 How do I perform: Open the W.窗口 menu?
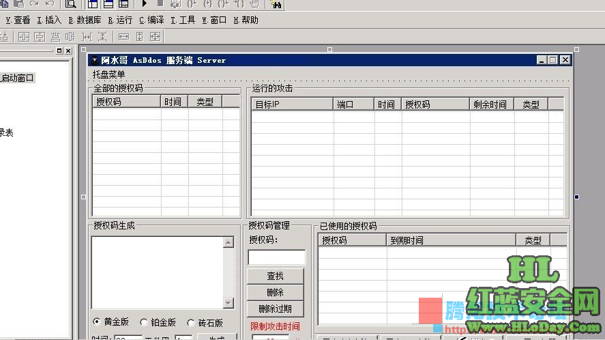[214, 20]
